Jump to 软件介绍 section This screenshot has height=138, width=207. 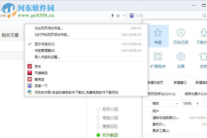pyautogui.click(x=110, y=109)
